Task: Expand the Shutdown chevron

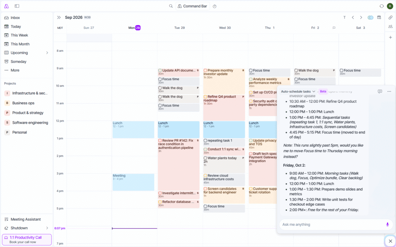Action: (47, 228)
